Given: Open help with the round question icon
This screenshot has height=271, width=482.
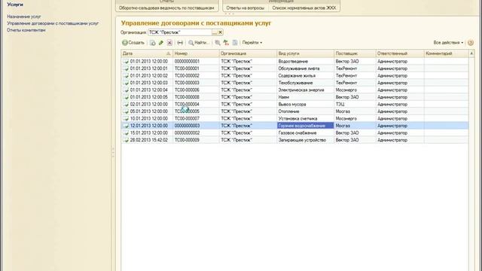Looking at the screenshot, I should coord(470,43).
